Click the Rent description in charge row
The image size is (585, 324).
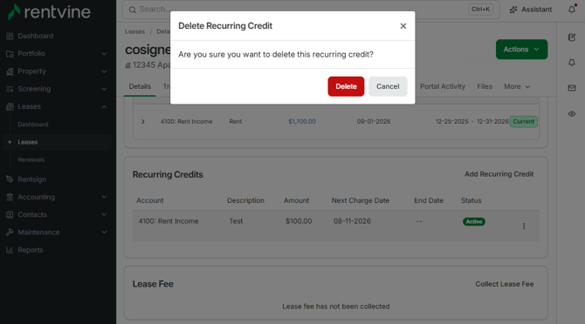[x=236, y=122]
